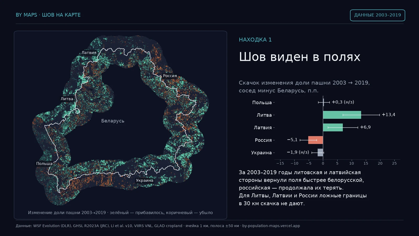
Task: Click the x-axis tick label −15
Action: coord(280,163)
